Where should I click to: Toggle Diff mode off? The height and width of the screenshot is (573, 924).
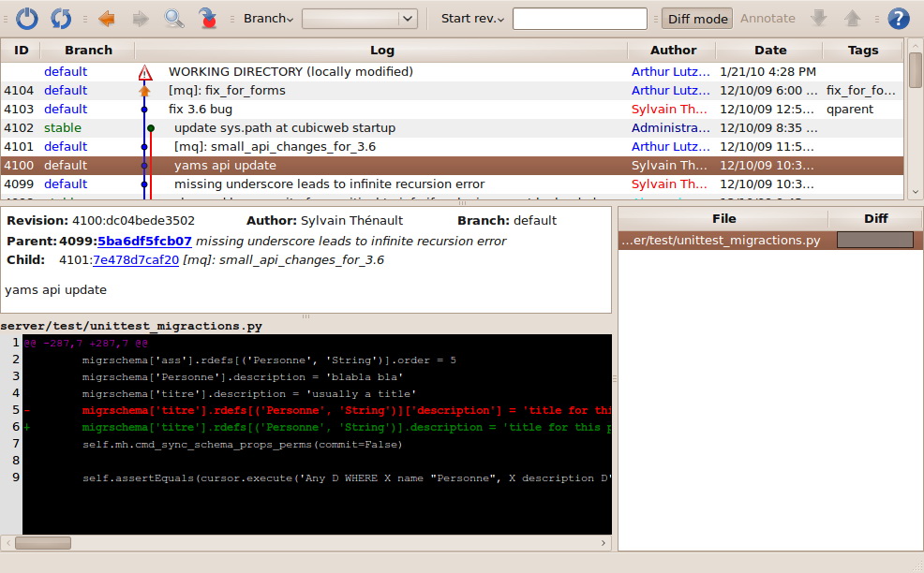[696, 18]
